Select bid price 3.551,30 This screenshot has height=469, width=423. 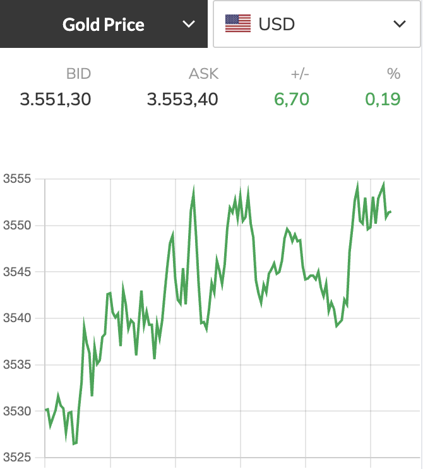(x=56, y=100)
